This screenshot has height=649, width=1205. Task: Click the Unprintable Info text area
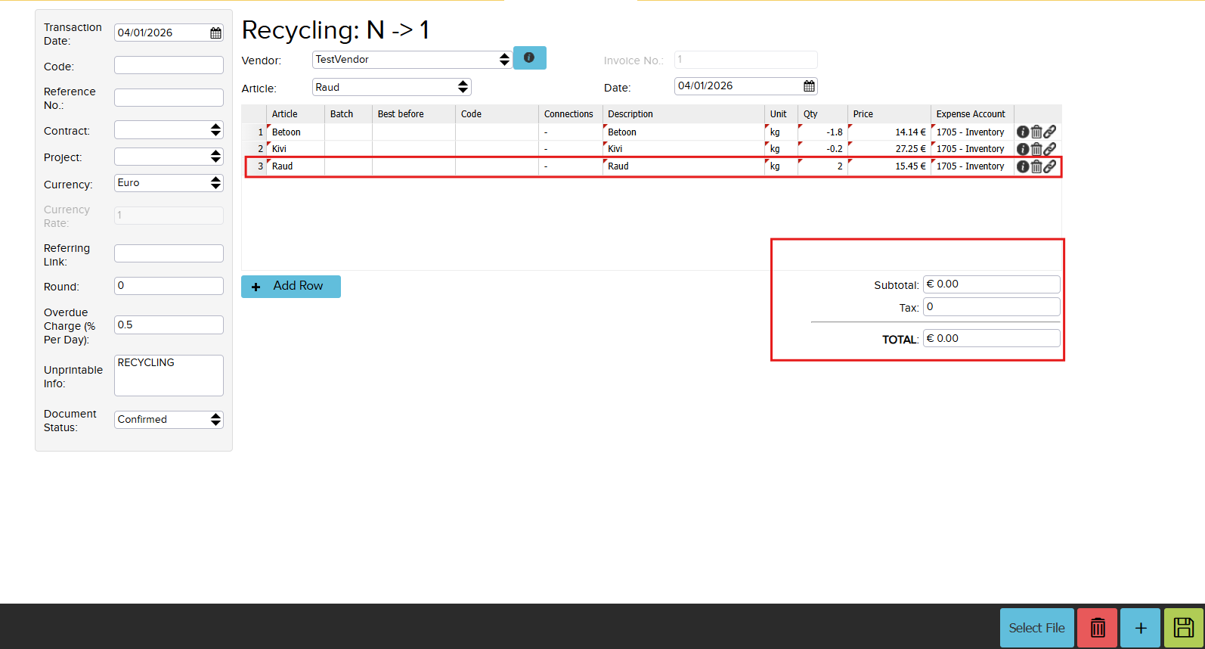pos(169,375)
